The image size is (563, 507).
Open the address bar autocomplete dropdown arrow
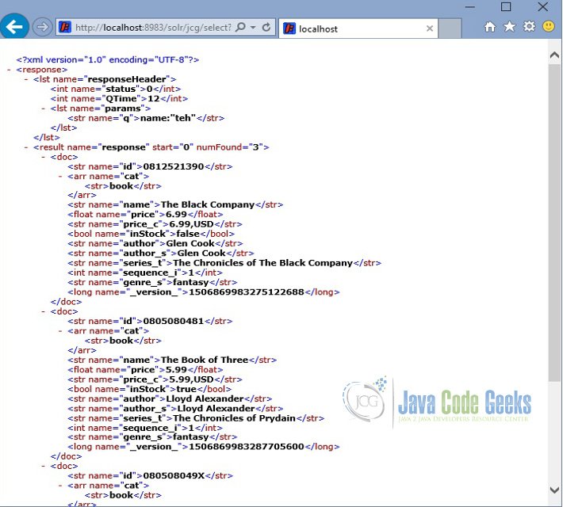[253, 28]
